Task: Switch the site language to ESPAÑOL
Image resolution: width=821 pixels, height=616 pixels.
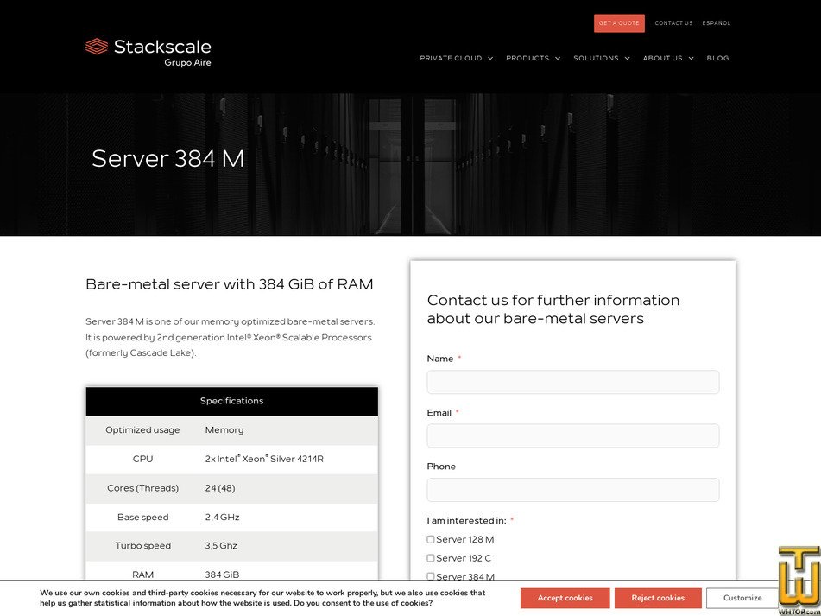Action: (x=716, y=23)
